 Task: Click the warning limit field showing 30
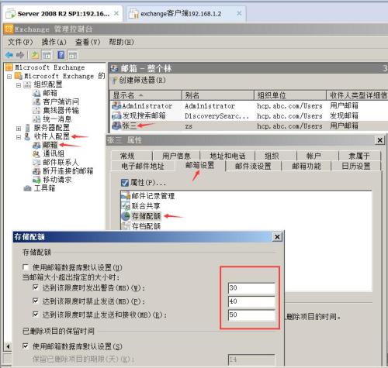251,288
